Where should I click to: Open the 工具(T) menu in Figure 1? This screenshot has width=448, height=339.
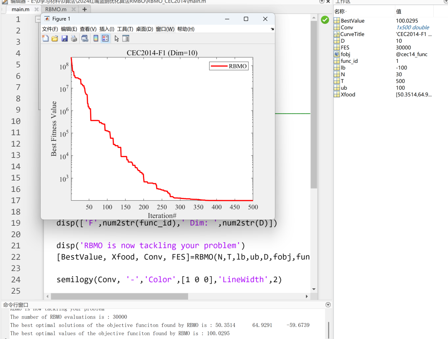tap(125, 29)
